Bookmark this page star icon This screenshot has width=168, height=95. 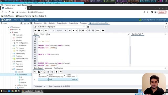(148, 12)
